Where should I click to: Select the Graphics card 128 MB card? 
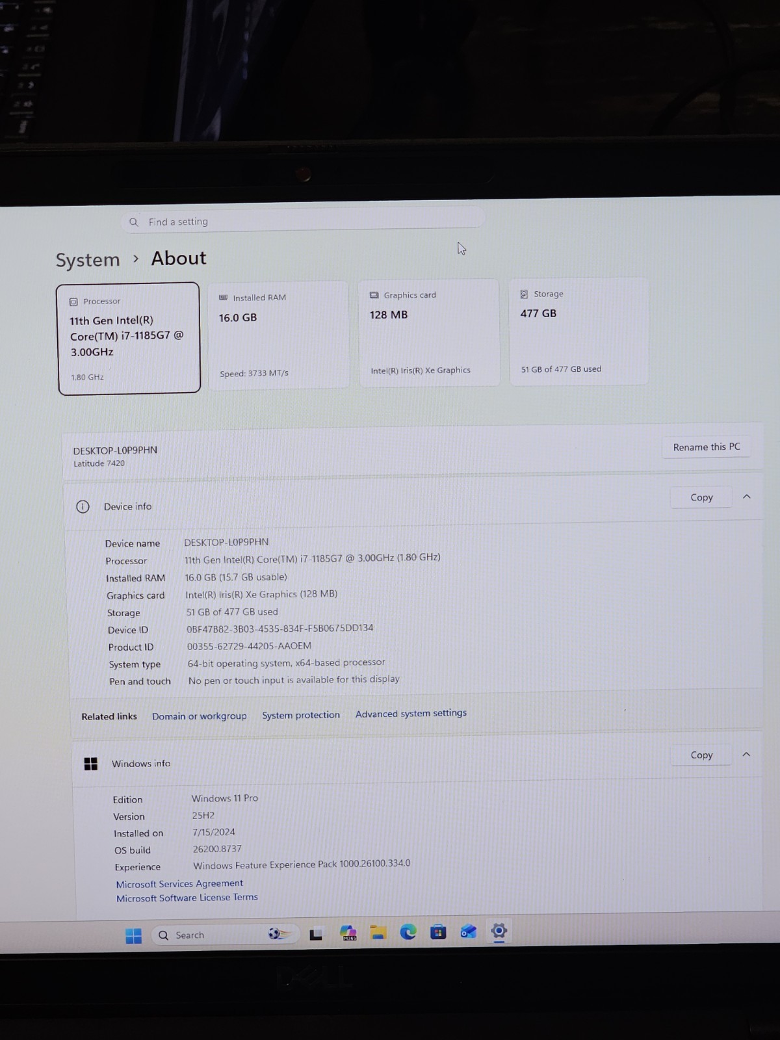tap(429, 333)
